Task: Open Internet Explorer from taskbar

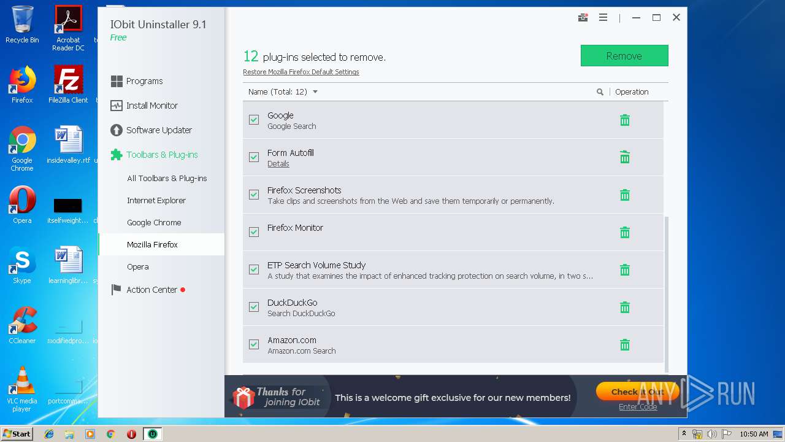Action: tap(49, 434)
